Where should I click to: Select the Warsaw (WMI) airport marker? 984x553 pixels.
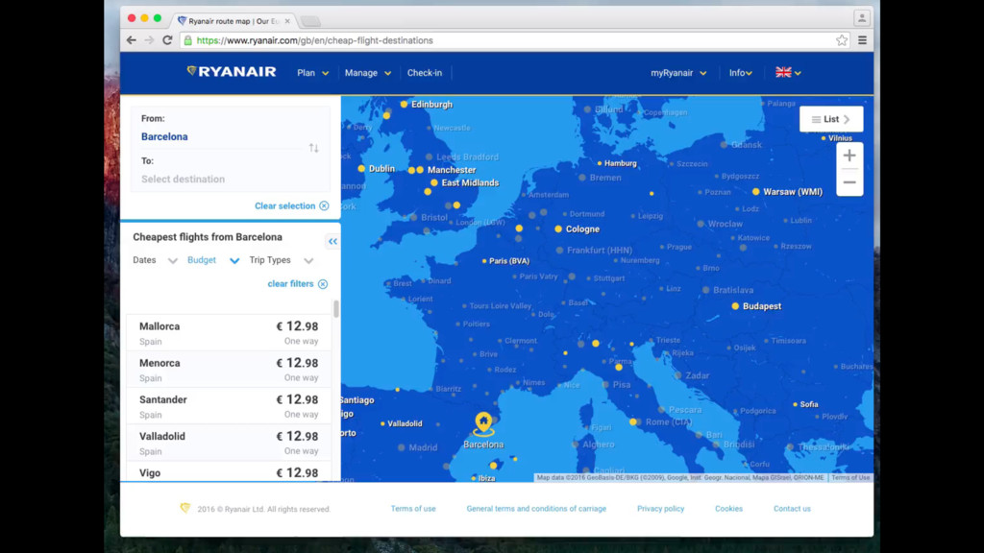click(x=755, y=192)
